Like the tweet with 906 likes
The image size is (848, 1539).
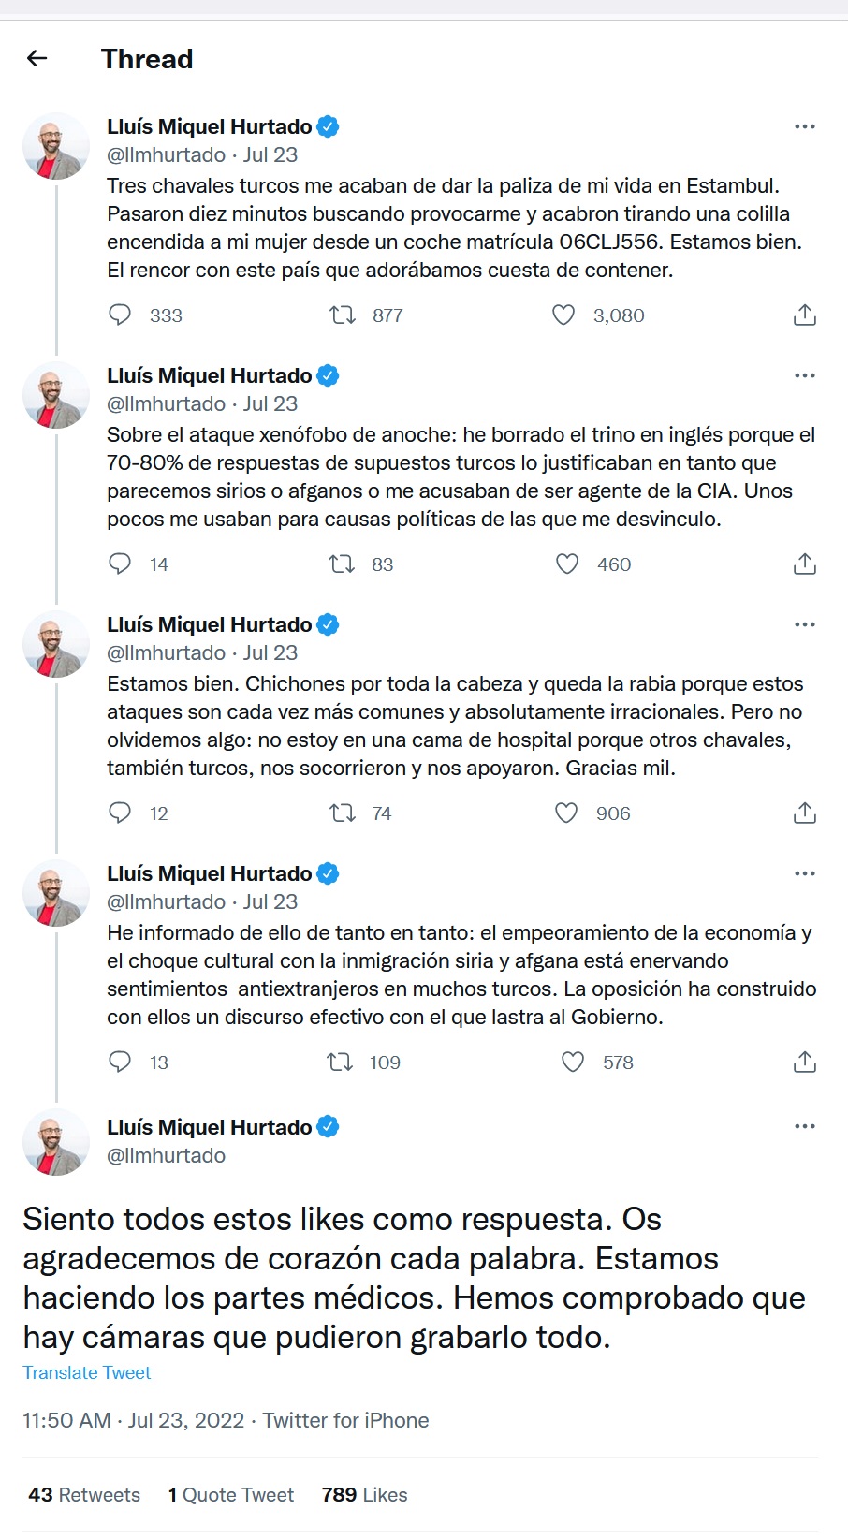coord(566,813)
